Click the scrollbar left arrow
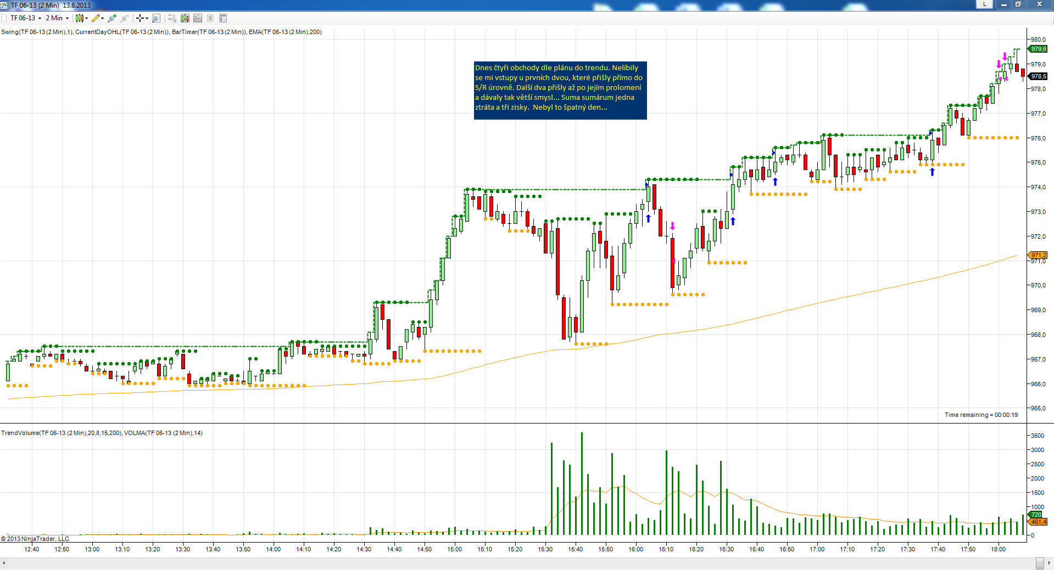The image size is (1054, 570). click(4, 563)
